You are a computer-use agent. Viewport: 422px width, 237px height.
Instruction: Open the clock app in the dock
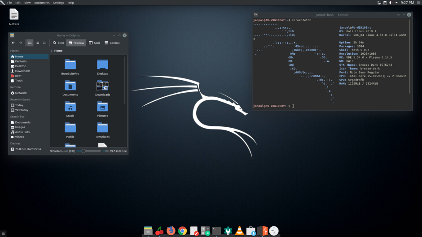point(274,231)
